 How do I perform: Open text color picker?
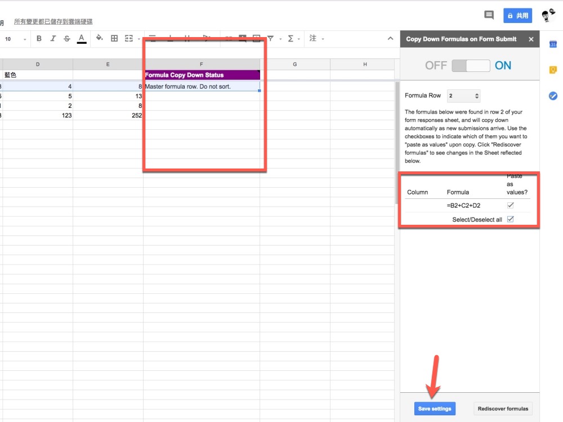[82, 38]
